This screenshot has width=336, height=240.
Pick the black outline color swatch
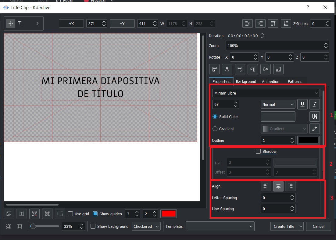(309, 140)
